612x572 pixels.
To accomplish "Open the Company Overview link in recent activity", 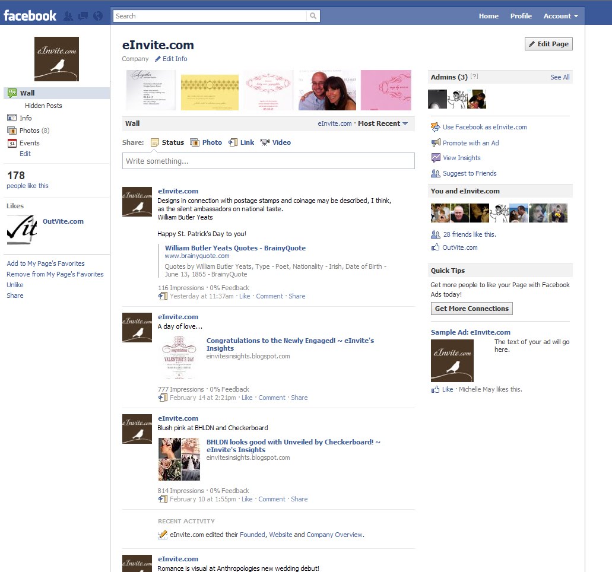I will pyautogui.click(x=334, y=535).
